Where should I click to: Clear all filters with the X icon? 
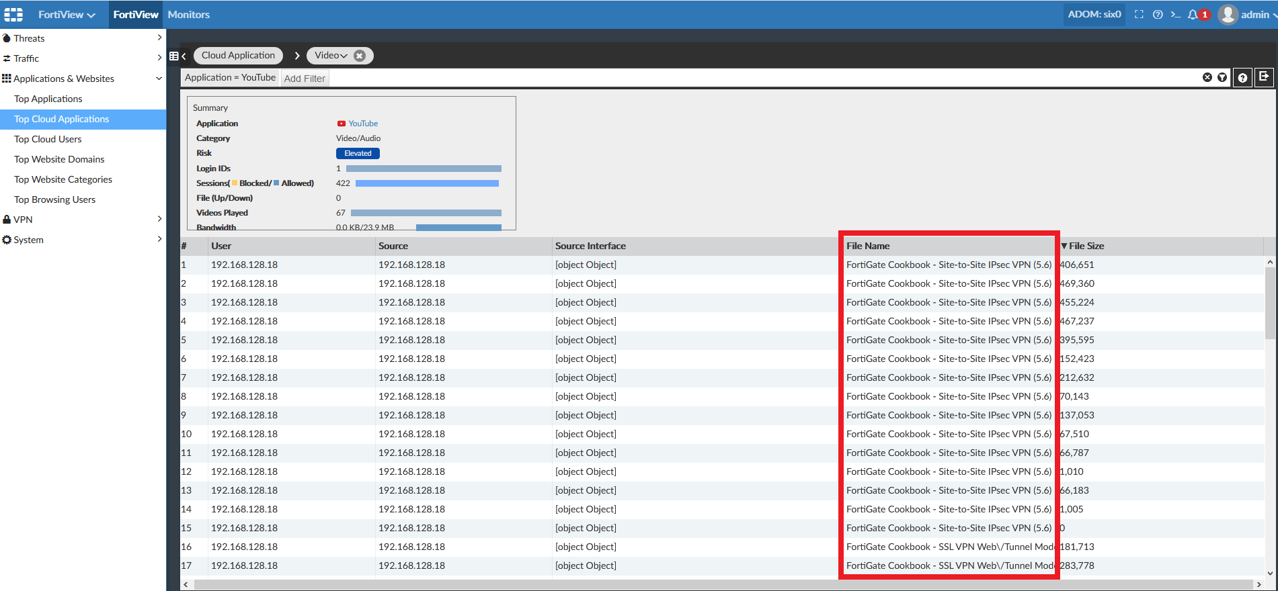[x=1207, y=77]
